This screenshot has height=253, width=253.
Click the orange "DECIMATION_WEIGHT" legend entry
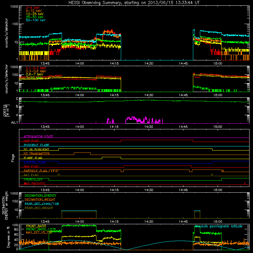click(x=40, y=200)
